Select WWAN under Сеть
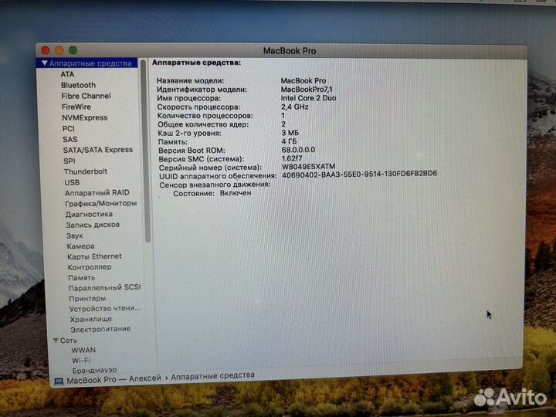 pos(83,350)
